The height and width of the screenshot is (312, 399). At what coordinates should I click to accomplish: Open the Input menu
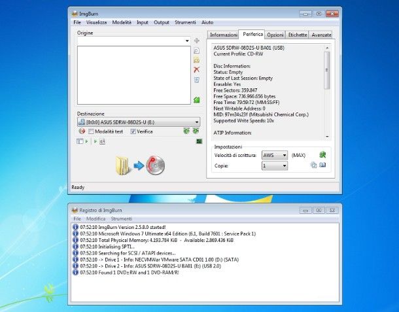[143, 22]
